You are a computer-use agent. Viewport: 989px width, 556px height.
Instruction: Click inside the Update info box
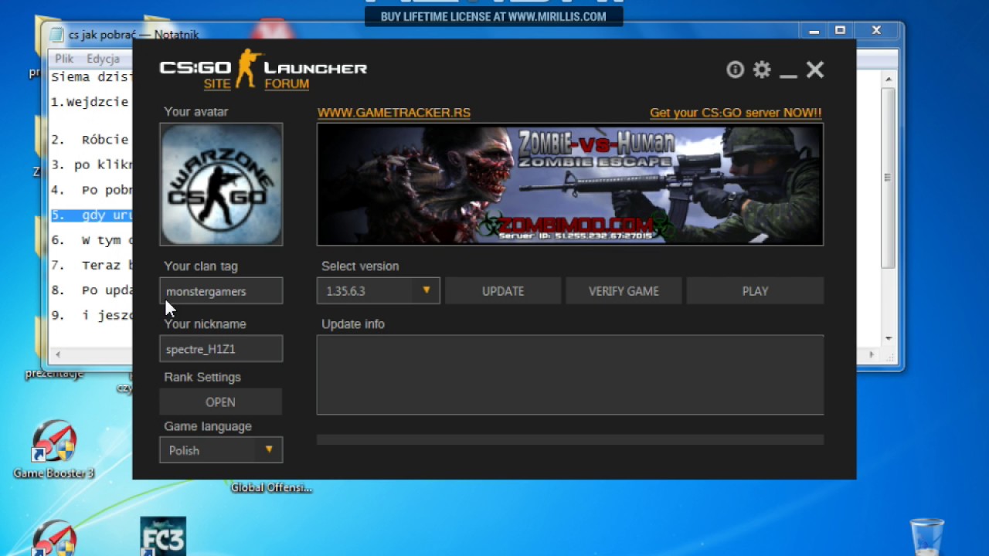570,375
